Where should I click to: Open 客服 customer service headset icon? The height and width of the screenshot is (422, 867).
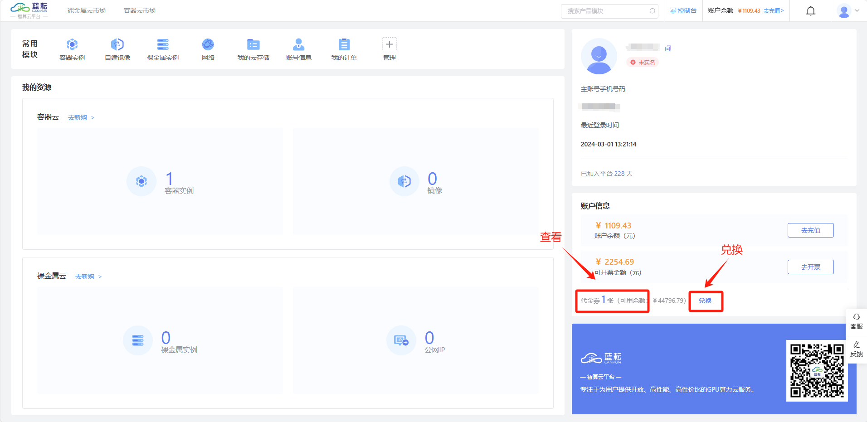pyautogui.click(x=857, y=317)
